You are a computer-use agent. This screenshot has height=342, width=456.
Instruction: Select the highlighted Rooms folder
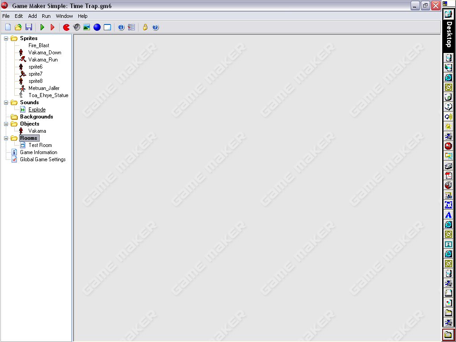tap(29, 138)
